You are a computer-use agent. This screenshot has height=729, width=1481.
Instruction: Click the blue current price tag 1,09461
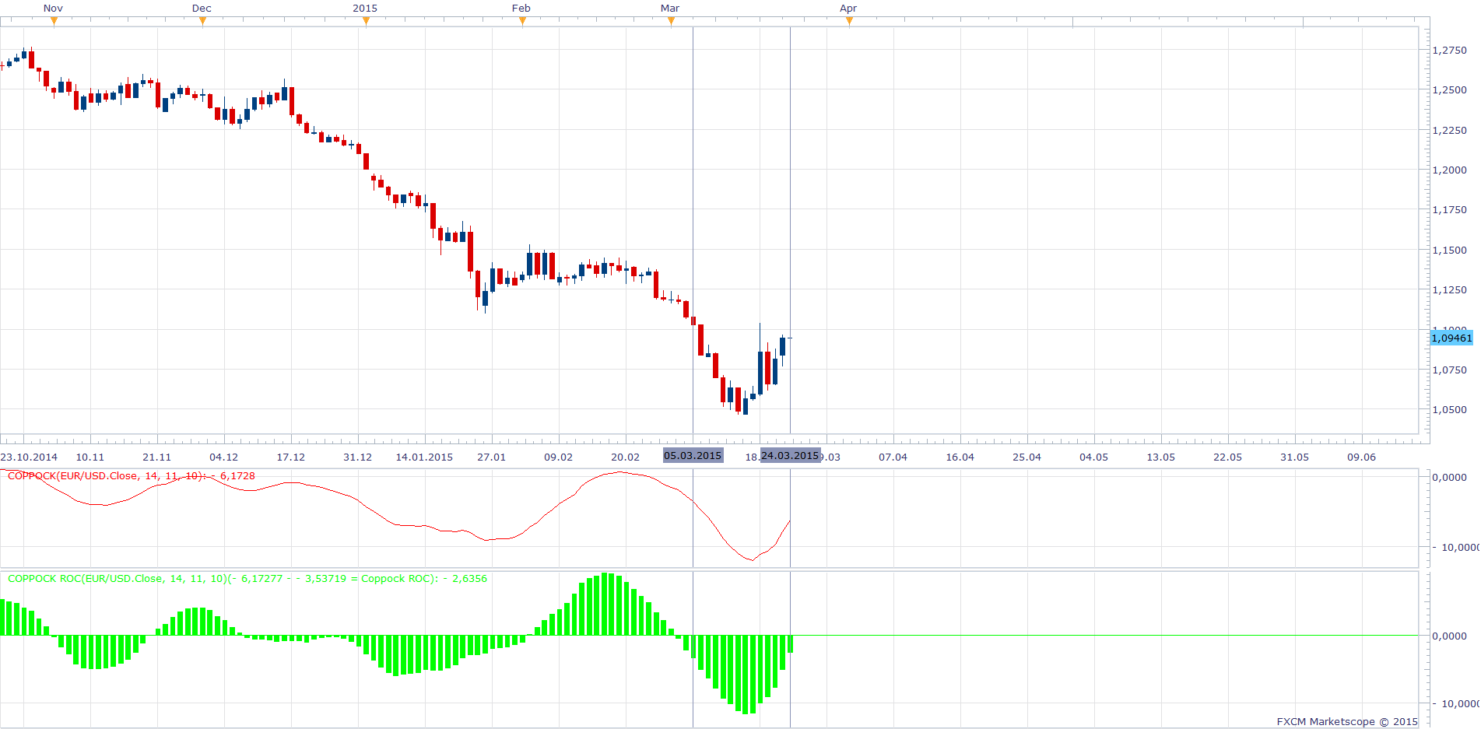(x=1451, y=338)
